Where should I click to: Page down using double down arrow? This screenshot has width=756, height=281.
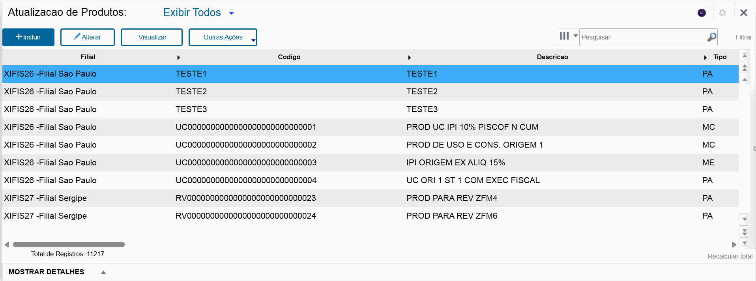(745, 232)
